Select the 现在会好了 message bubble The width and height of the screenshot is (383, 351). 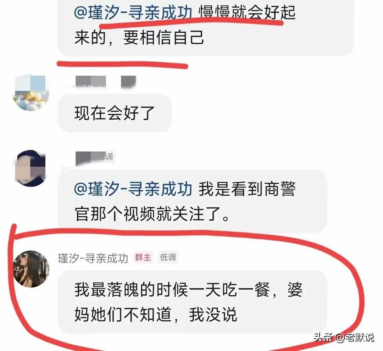[x=115, y=113]
